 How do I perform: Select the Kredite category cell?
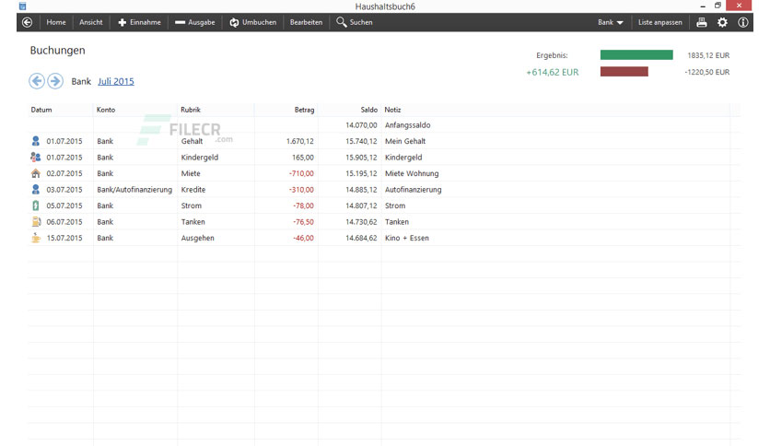coord(193,190)
